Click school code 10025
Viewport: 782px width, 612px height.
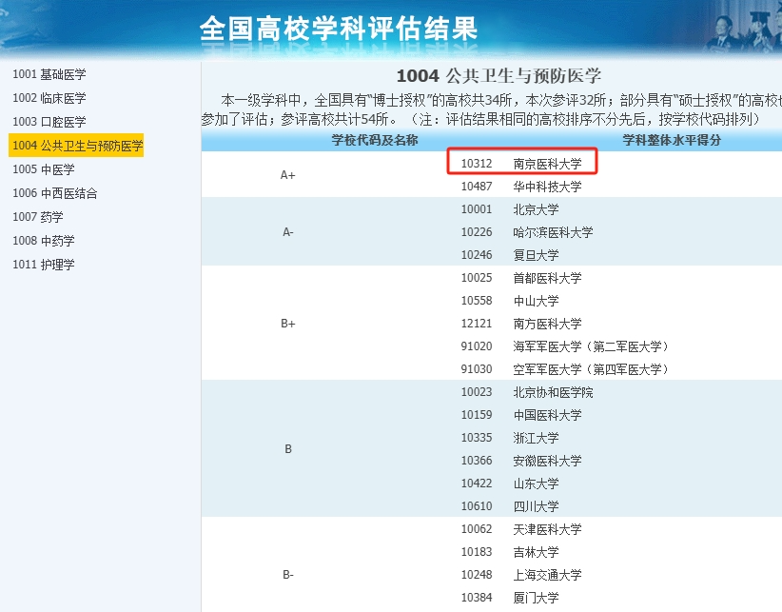[x=477, y=278]
